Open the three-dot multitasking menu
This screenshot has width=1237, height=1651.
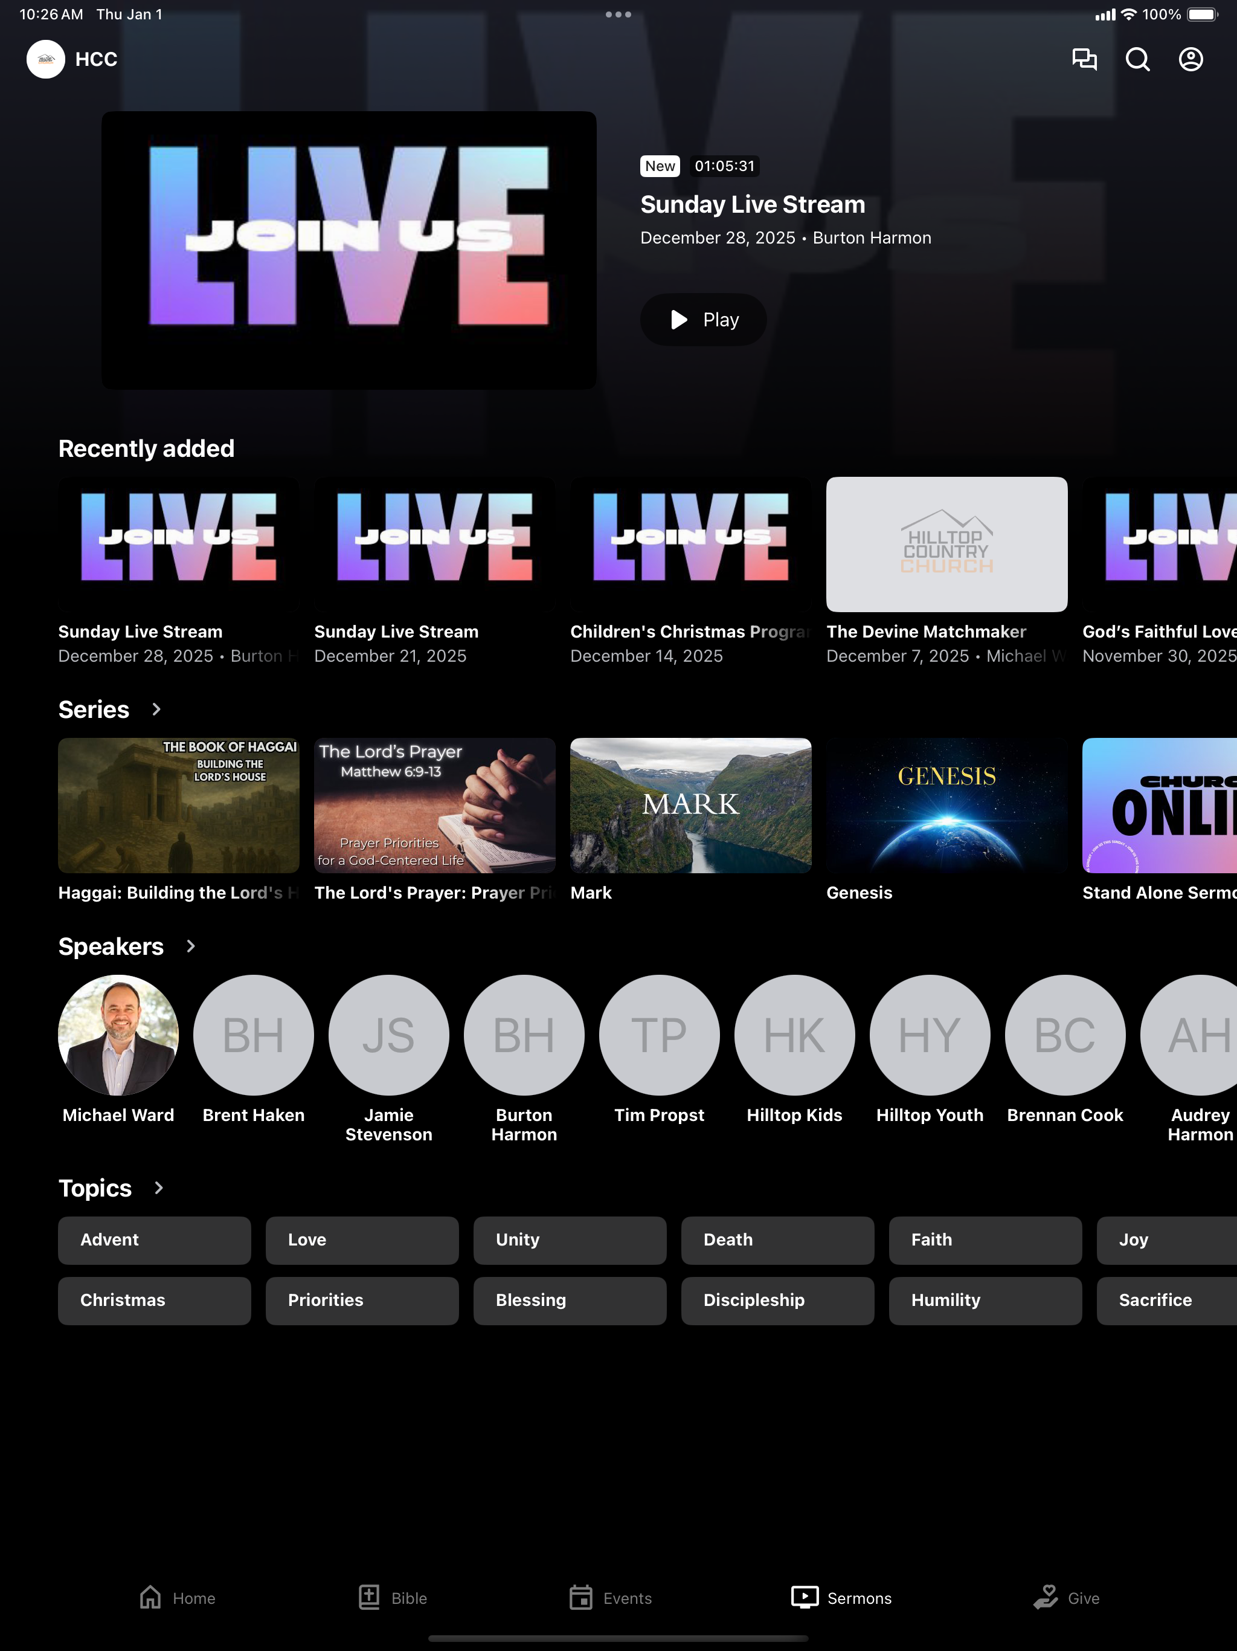coord(618,14)
